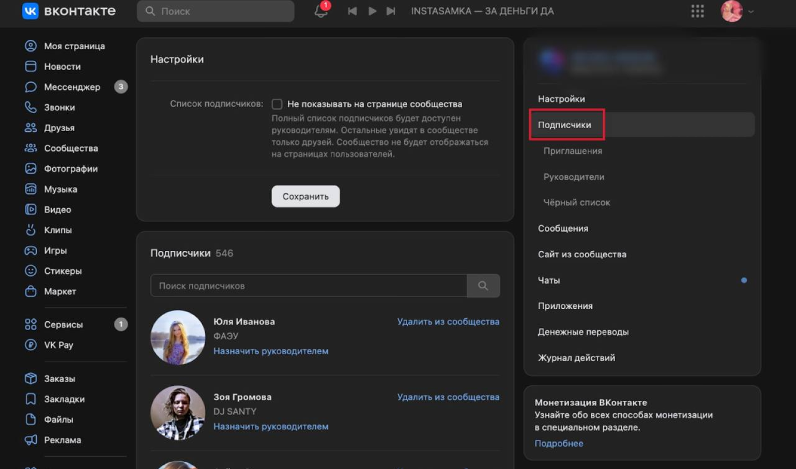
Task: Click the Сохранить button
Action: 305,196
